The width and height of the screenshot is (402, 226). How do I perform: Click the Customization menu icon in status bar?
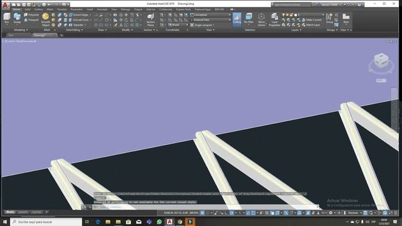pos(396,213)
